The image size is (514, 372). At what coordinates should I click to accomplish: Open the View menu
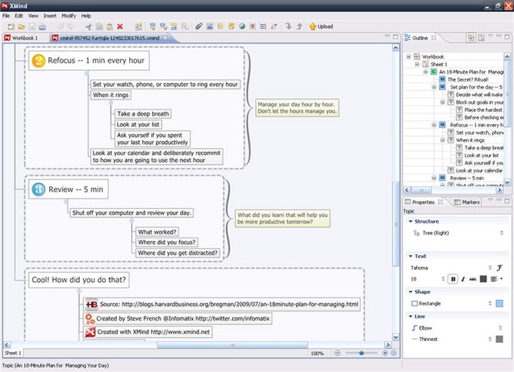33,15
